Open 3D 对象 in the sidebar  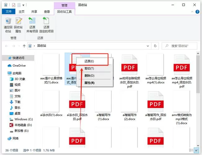(17, 79)
